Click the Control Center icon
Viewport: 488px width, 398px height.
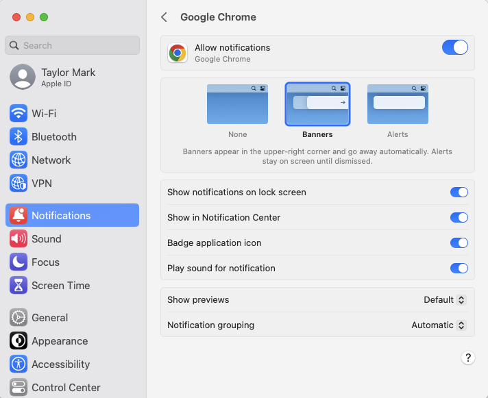19,387
